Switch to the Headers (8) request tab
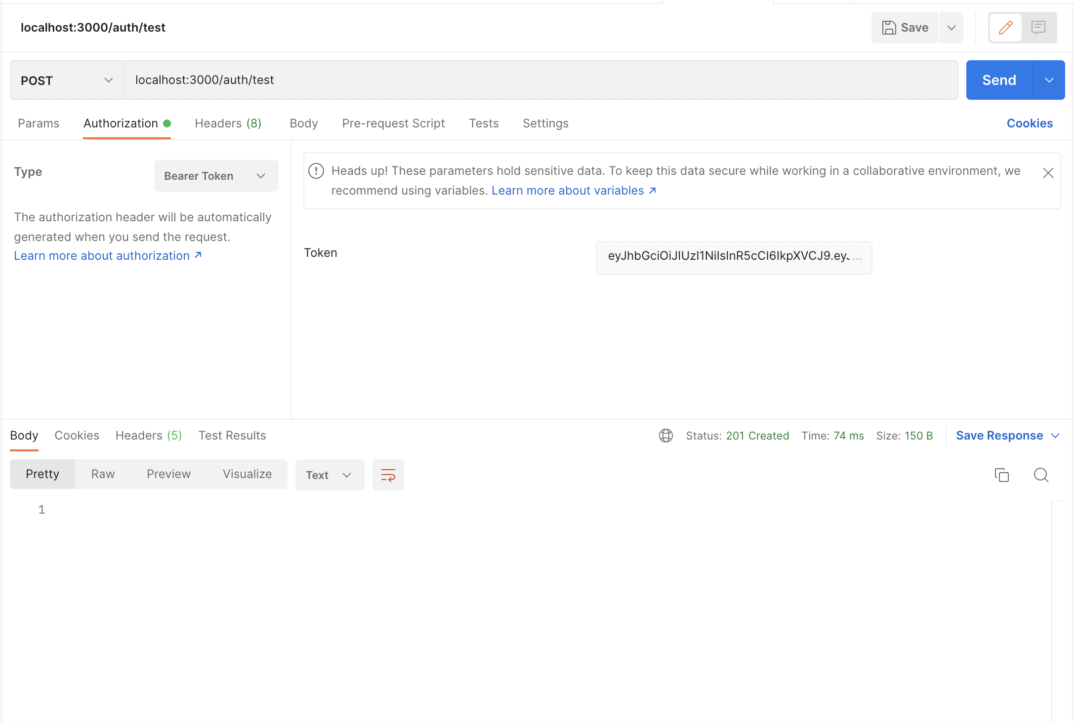1075x722 pixels. (228, 123)
